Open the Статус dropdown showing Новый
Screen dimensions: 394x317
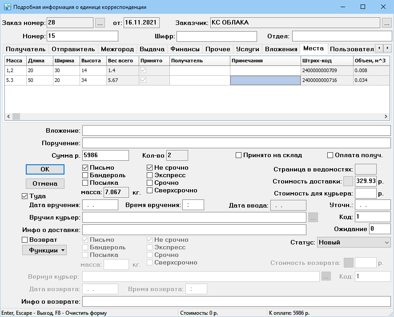[354, 243]
